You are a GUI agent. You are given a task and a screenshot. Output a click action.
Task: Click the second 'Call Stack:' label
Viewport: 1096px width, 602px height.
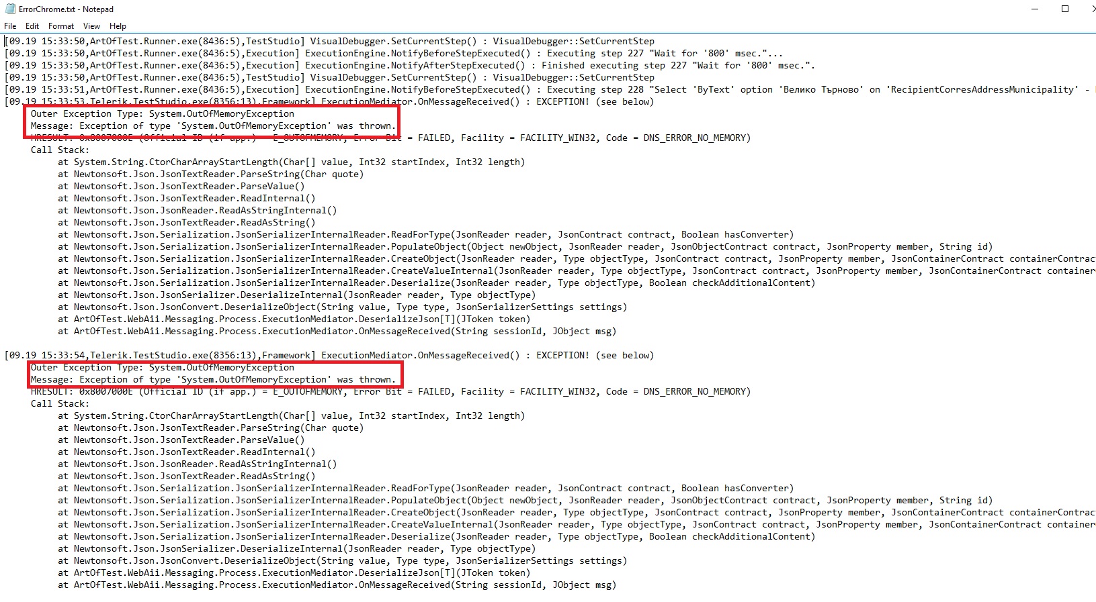[x=59, y=404]
